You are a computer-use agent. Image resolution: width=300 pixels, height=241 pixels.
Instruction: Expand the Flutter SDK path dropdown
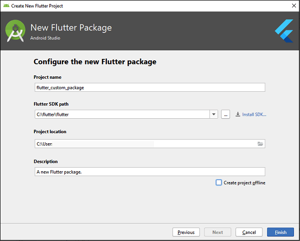click(x=213, y=114)
